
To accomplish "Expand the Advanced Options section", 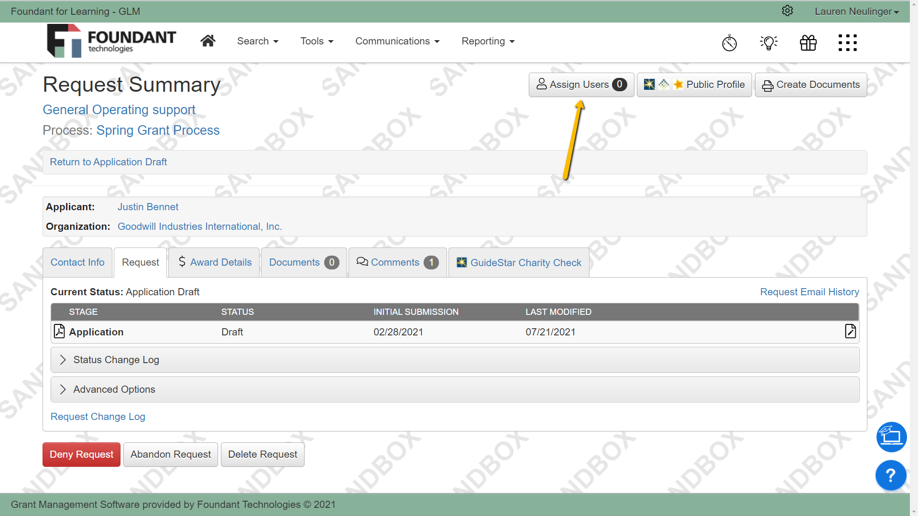I will (x=455, y=389).
